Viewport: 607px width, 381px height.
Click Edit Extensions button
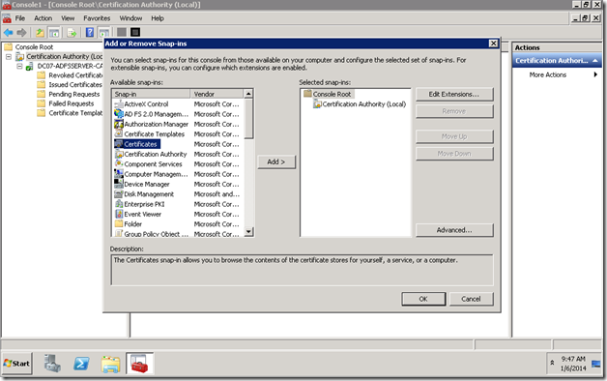coord(454,94)
